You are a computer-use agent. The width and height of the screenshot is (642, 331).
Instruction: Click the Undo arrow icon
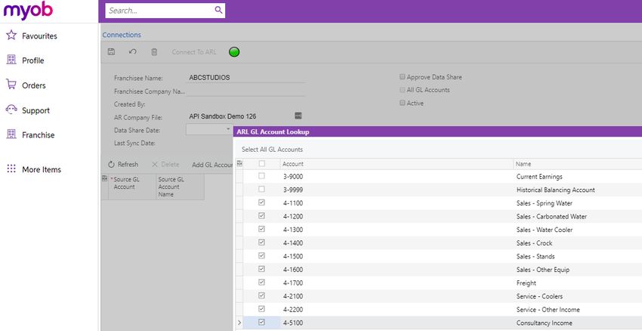pyautogui.click(x=133, y=51)
